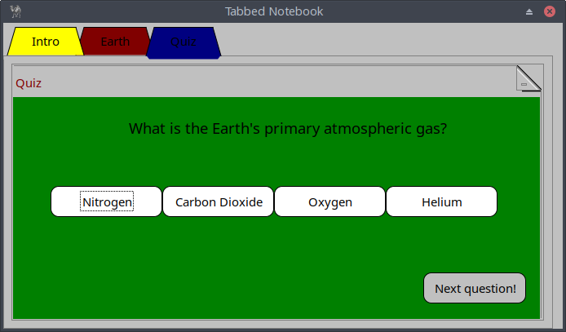The image size is (566, 332).
Task: Answer with Helium
Action: [441, 201]
